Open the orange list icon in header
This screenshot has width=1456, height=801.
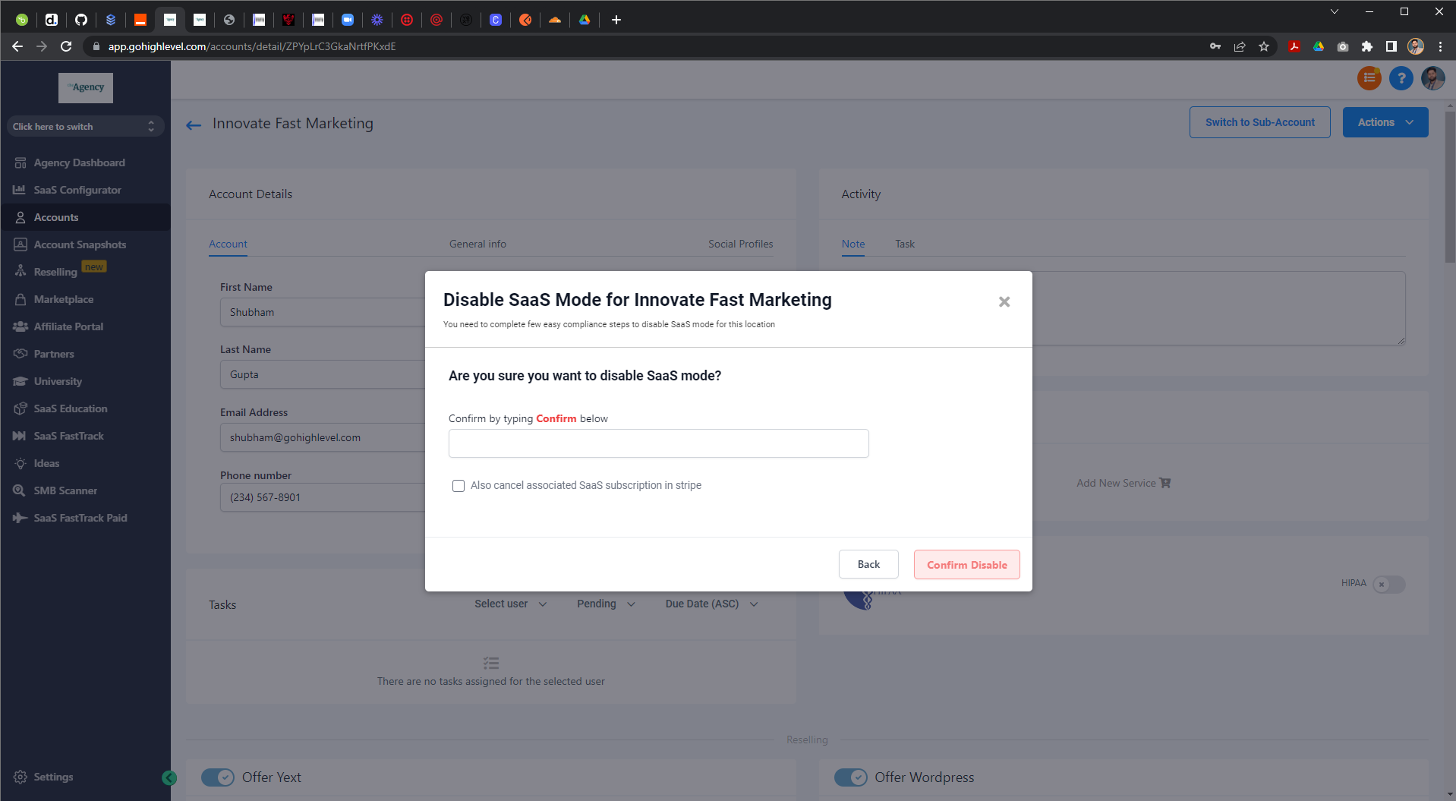(1369, 77)
